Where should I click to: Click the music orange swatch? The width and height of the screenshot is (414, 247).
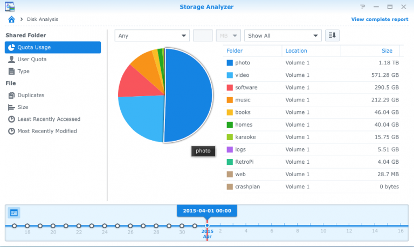(x=230, y=100)
